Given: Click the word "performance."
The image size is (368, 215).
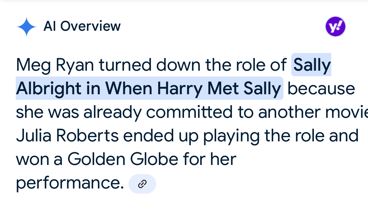Looking at the screenshot, I should tap(70, 183).
